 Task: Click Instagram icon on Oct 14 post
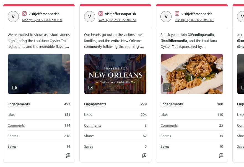[177, 14]
